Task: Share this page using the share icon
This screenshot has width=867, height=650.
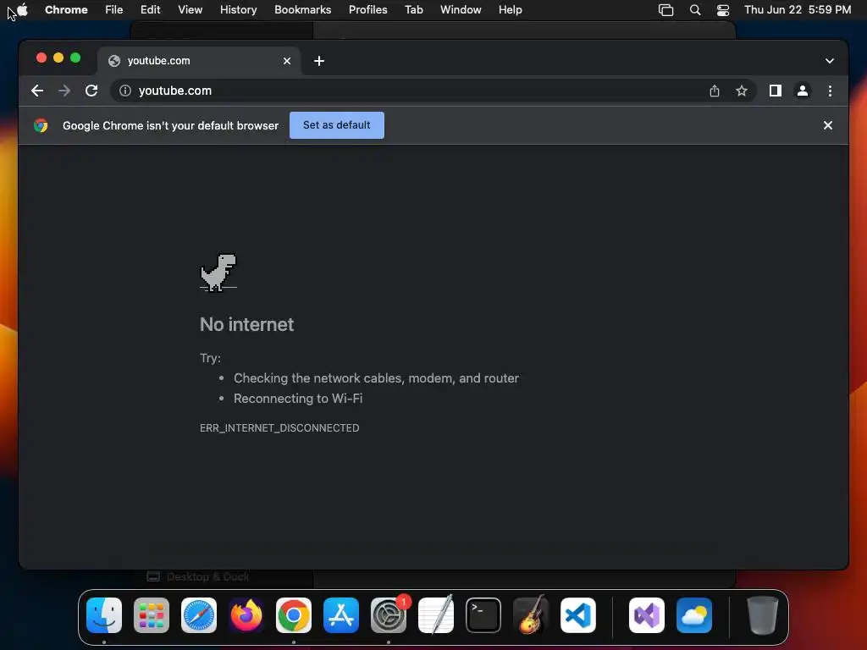Action: [x=715, y=91]
